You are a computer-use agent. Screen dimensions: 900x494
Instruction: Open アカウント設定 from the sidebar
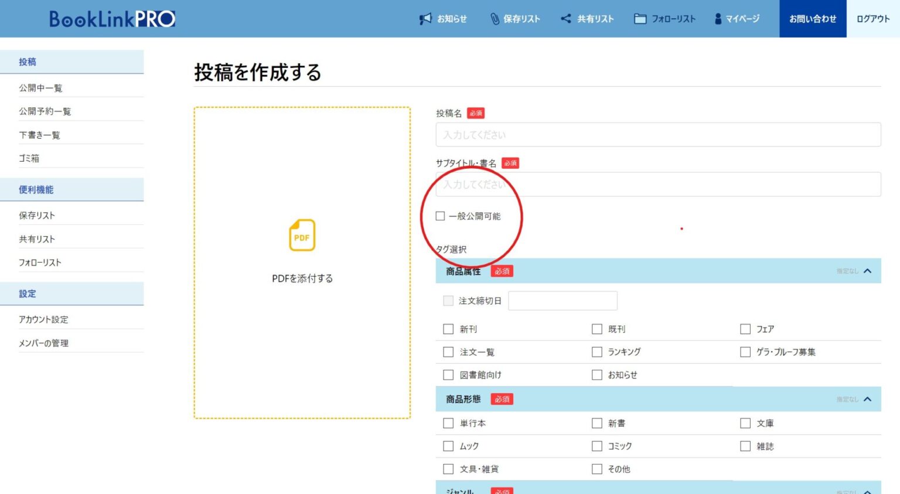coord(43,319)
